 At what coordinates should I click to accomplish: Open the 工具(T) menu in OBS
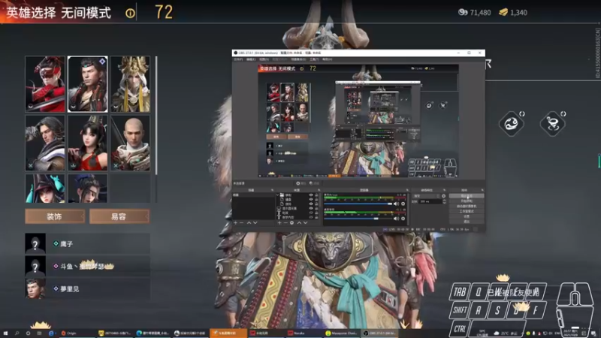coord(314,59)
